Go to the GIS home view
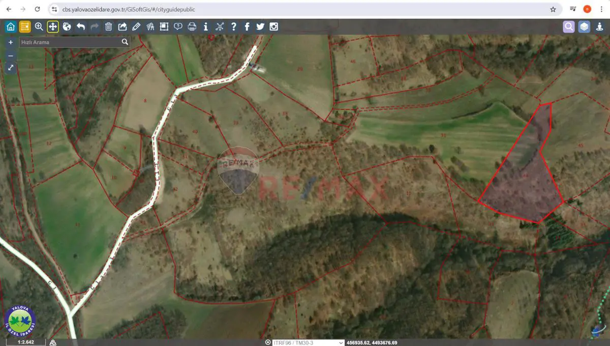The height and width of the screenshot is (346, 610). pyautogui.click(x=11, y=26)
